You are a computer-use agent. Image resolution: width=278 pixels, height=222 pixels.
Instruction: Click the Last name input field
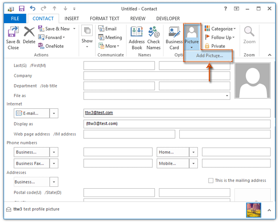119,66
